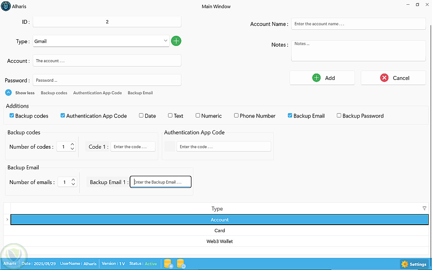Jump to Backup codes section link
This screenshot has height=270, width=432.
point(54,93)
